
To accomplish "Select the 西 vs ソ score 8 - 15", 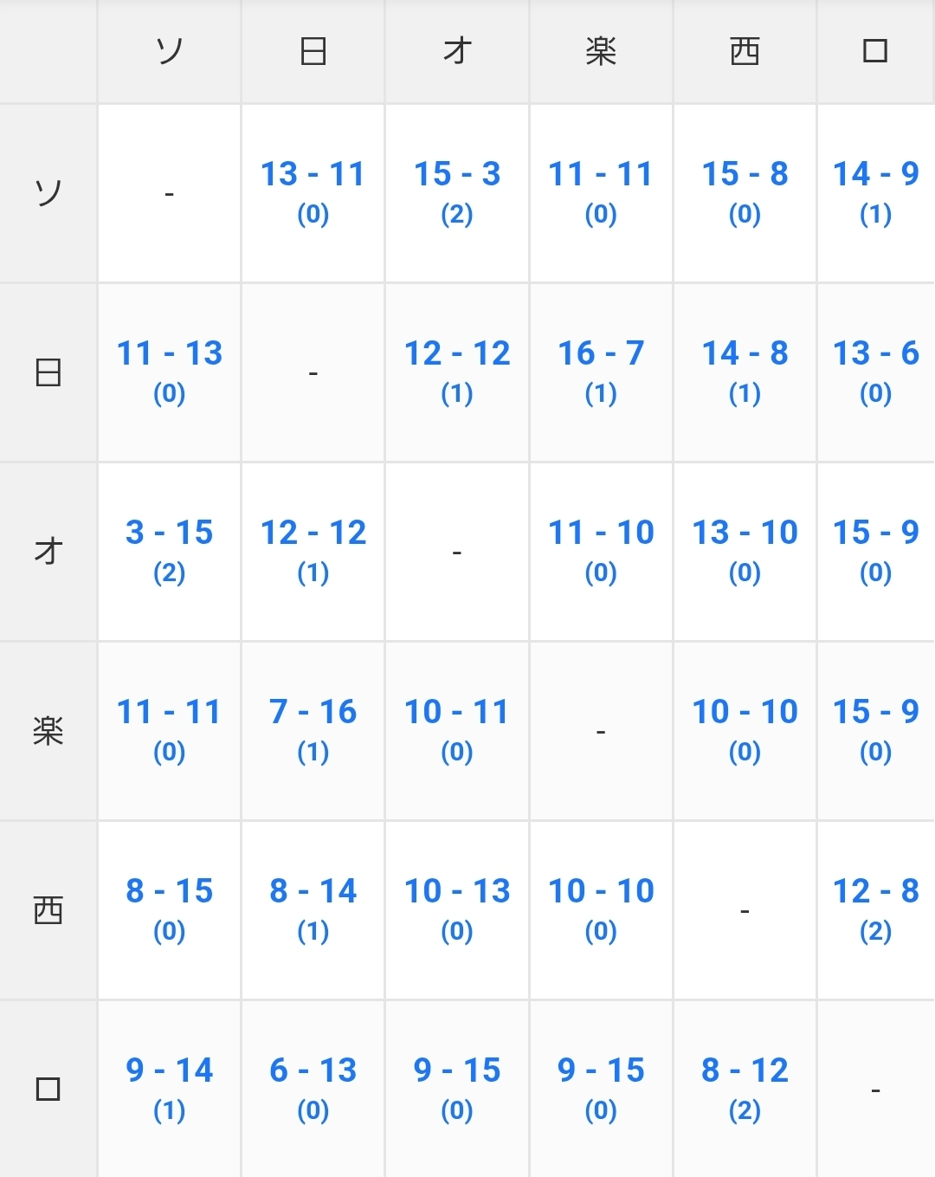I will click(x=169, y=892).
